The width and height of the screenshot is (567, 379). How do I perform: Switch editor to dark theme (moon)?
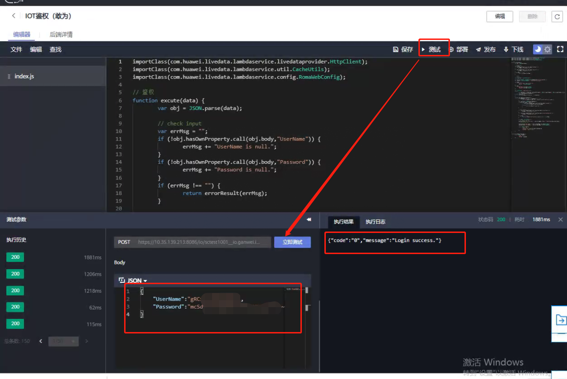click(x=537, y=49)
